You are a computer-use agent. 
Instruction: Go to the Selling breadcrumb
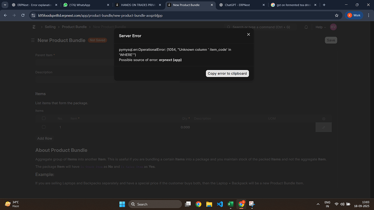50,27
